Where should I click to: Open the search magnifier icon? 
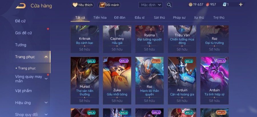tap(169, 5)
